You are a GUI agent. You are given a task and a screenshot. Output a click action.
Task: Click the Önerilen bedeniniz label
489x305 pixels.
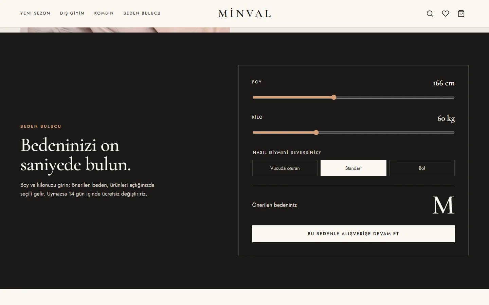274,205
